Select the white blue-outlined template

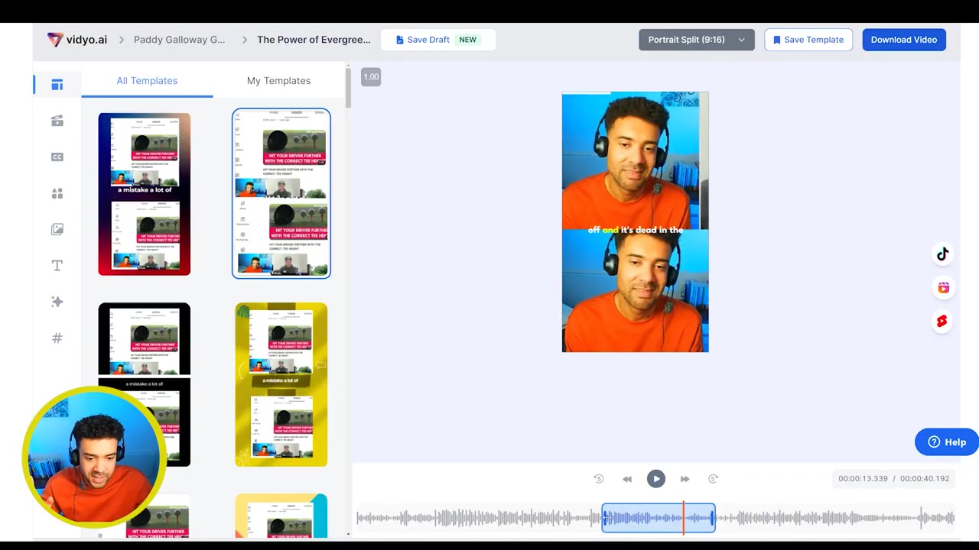pyautogui.click(x=281, y=193)
